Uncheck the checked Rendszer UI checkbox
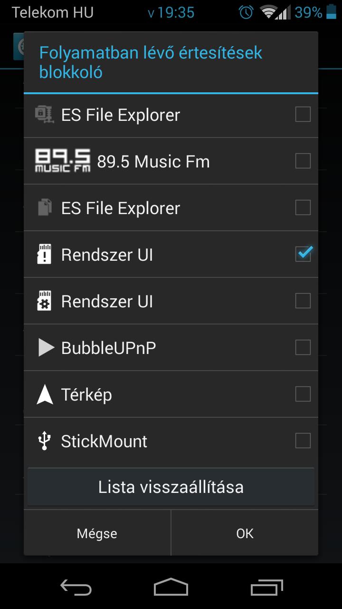Image resolution: width=342 pixels, height=609 pixels. click(x=303, y=254)
